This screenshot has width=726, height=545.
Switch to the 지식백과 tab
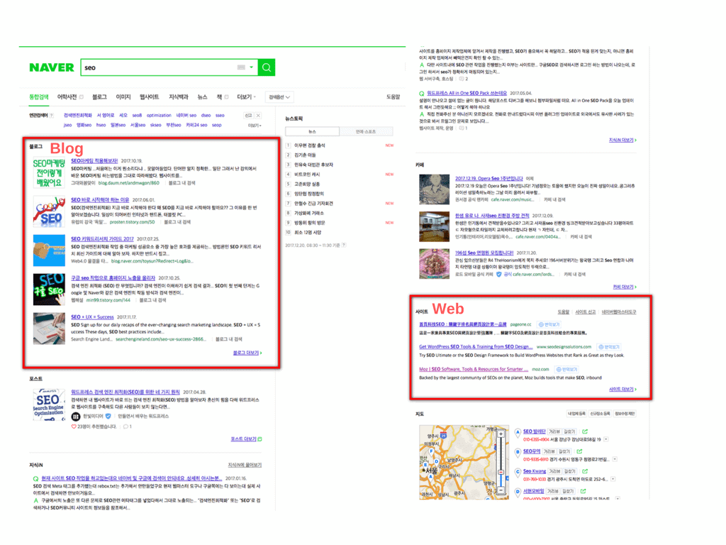tap(178, 97)
